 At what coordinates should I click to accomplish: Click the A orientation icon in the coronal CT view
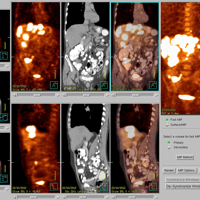104,85
